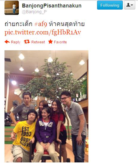Click the Thai text ห้าคนสุดท้าย
The height and width of the screenshot is (166, 138).
click(67, 24)
